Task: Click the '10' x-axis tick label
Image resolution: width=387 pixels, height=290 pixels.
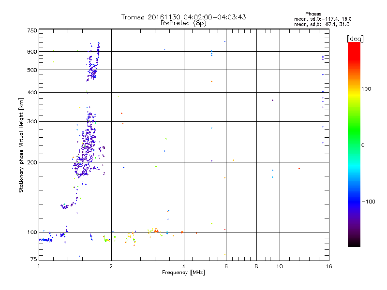Action: click(280, 266)
